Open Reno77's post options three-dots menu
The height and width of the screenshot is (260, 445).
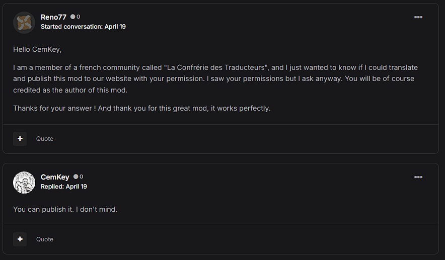point(418,17)
